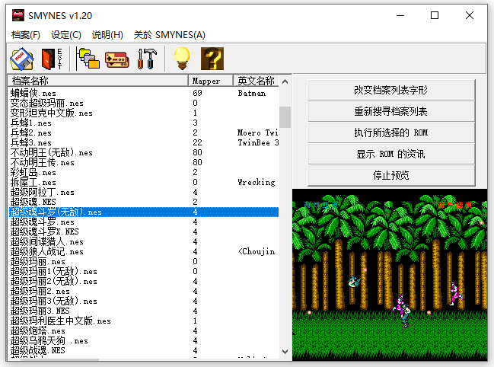
Task: Select 兵蜂1.nes in the list
Action: [x=31, y=123]
